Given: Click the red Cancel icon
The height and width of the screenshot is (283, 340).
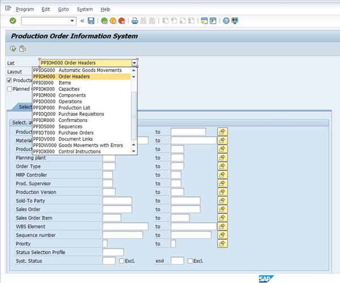Looking at the screenshot, I should pos(122,21).
